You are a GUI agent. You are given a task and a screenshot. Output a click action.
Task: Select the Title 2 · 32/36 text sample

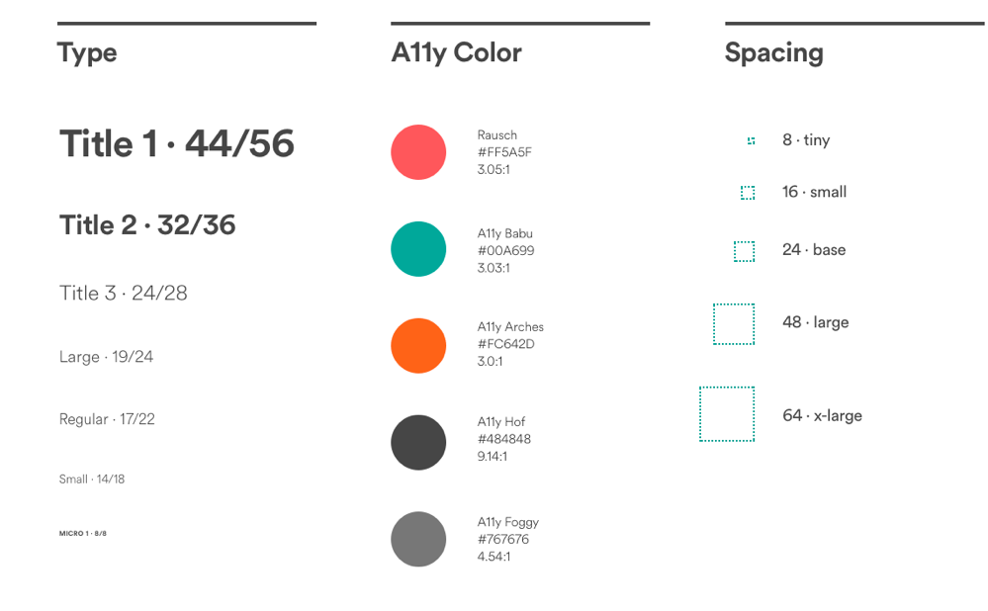coord(147,224)
